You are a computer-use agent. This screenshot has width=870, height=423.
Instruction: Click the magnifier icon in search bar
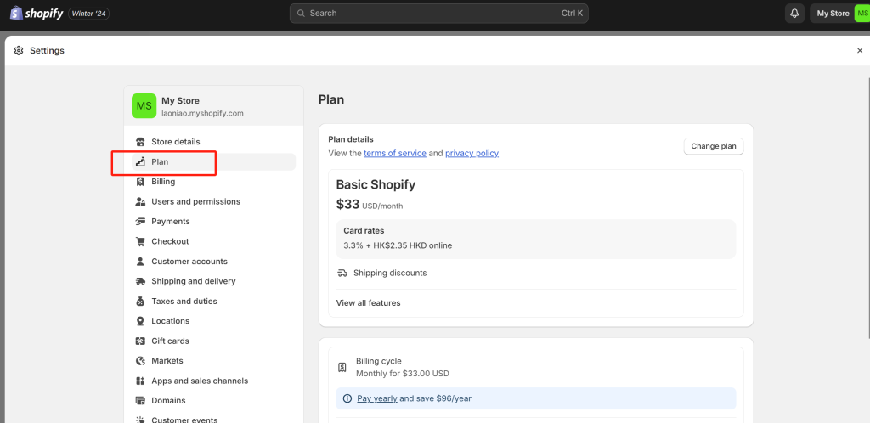tap(301, 14)
